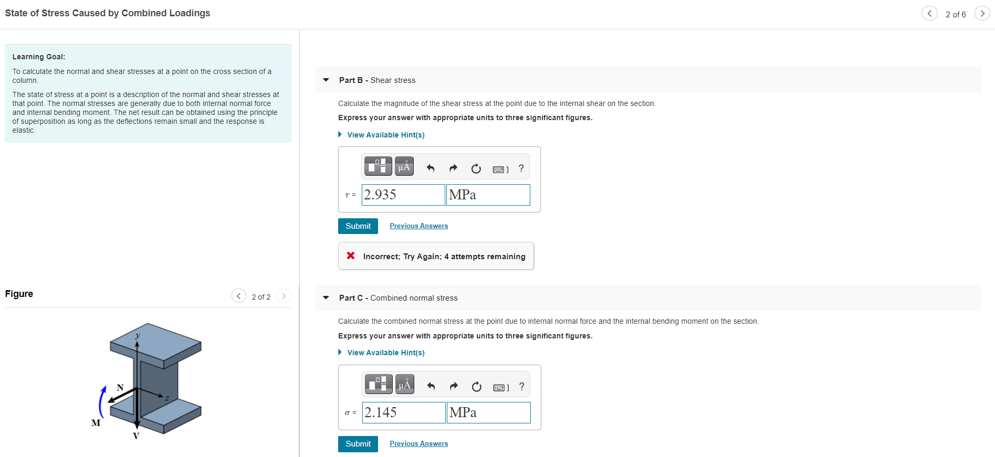Image resolution: width=995 pixels, height=457 pixels.
Task: Click the sigma value field showing 2.145
Action: 404,412
